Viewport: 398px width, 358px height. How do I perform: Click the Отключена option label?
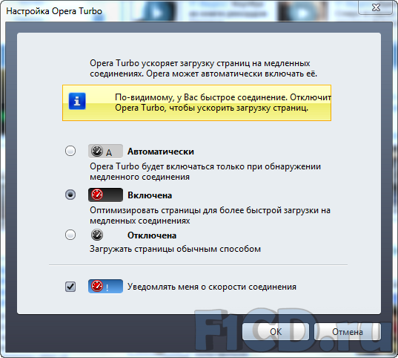152,235
